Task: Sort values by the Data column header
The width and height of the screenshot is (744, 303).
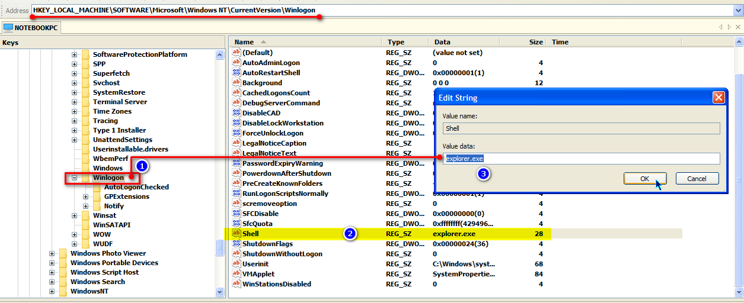Action: click(464, 42)
